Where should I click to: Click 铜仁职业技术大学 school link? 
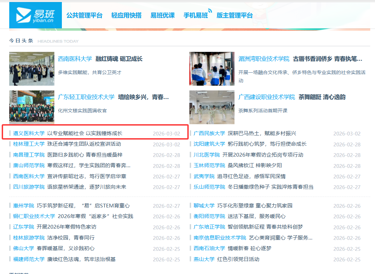34,216
